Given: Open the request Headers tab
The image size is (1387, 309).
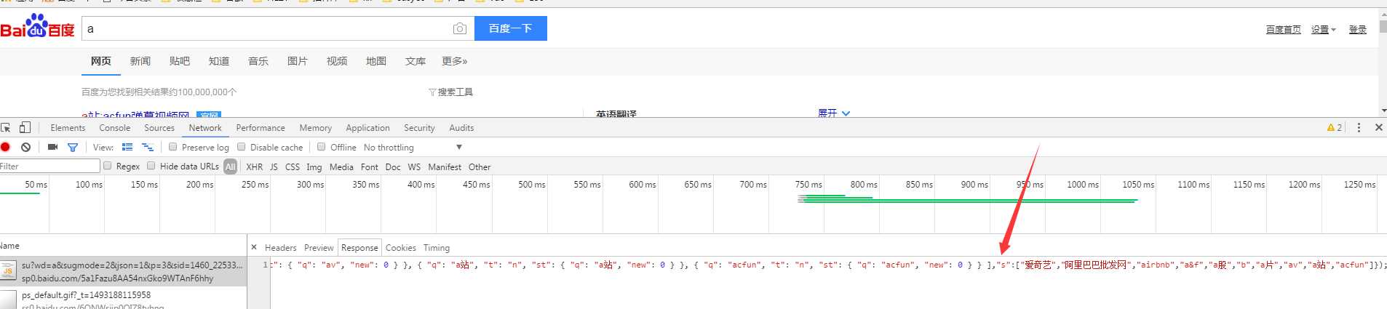Looking at the screenshot, I should pos(281,248).
